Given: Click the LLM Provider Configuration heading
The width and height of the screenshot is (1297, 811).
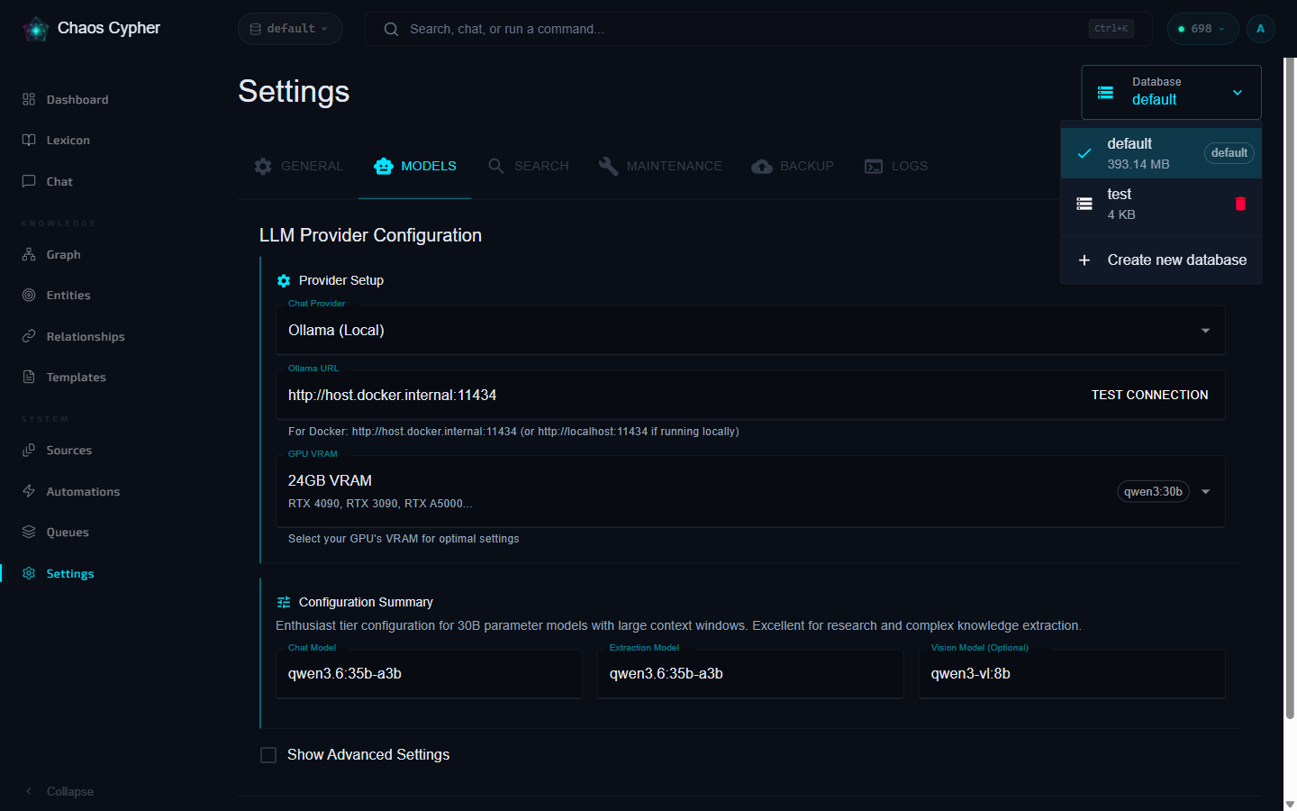Looking at the screenshot, I should 370,235.
